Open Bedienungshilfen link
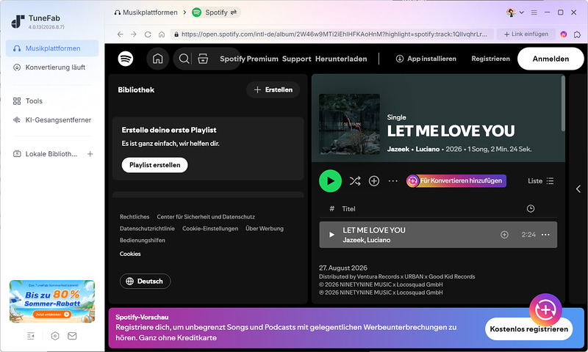This screenshot has width=588, height=352. pos(143,240)
